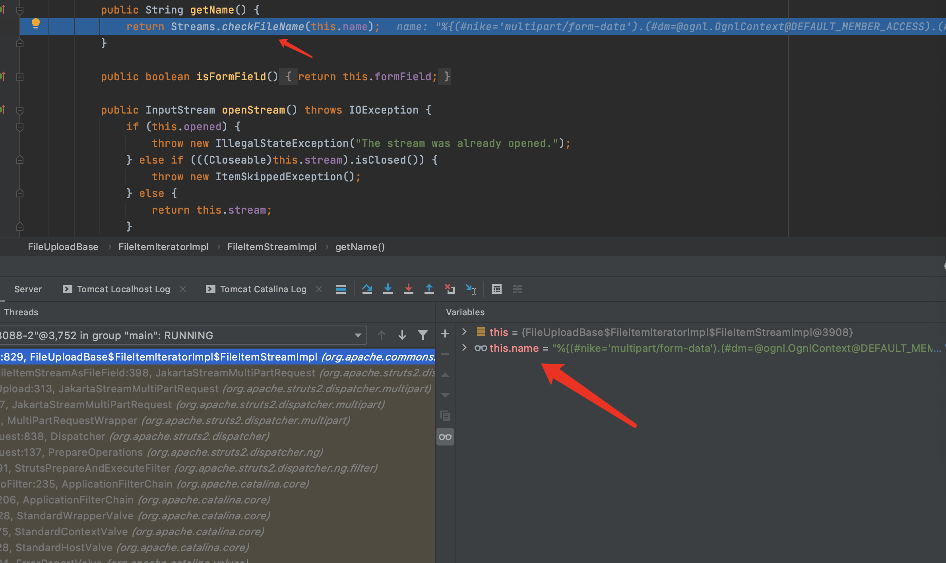Click fold-end marker below getName() closing brace
The width and height of the screenshot is (946, 563).
(x=20, y=43)
